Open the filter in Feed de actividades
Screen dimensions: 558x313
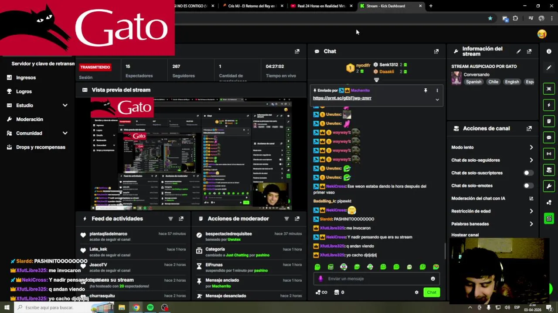(170, 219)
